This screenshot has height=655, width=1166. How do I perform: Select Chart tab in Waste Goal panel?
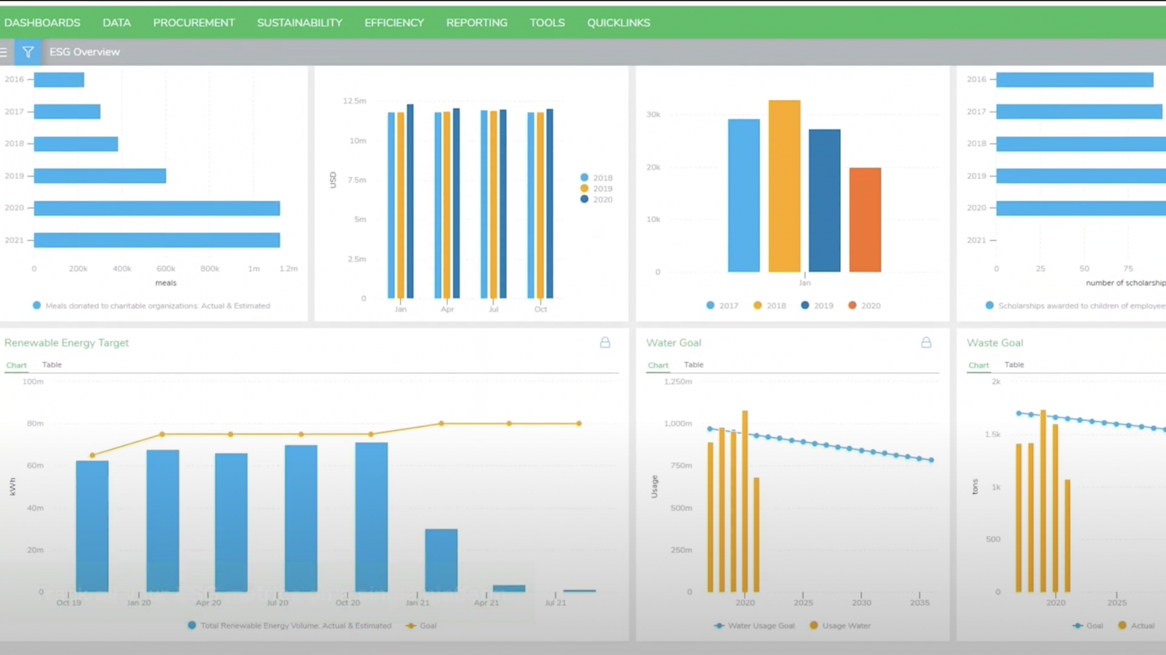[978, 365]
